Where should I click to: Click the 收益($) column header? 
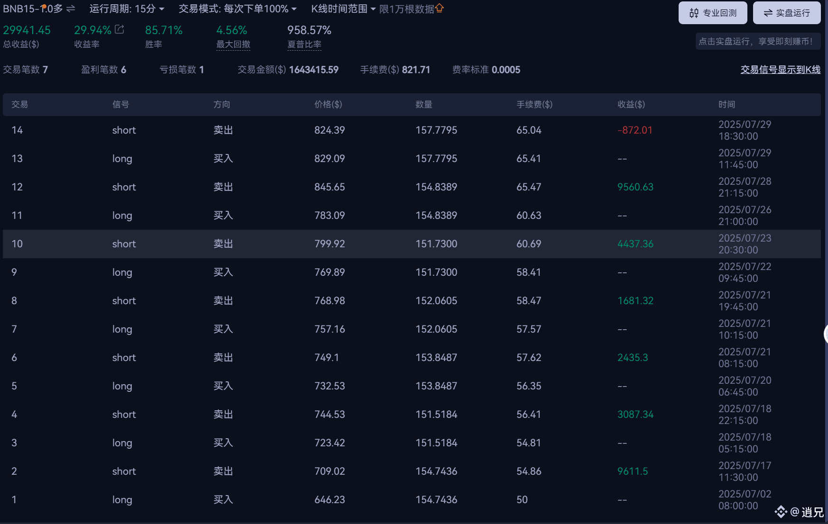click(631, 104)
